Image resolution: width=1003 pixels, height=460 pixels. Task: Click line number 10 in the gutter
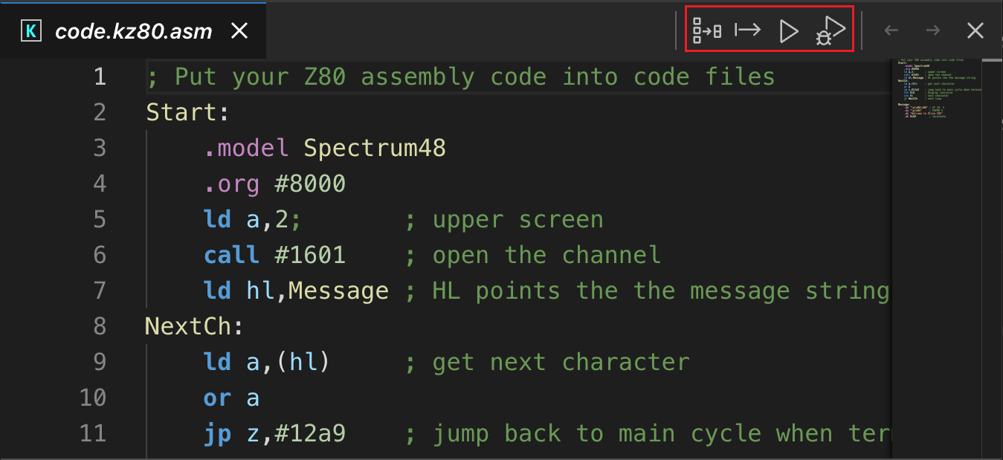click(93, 398)
